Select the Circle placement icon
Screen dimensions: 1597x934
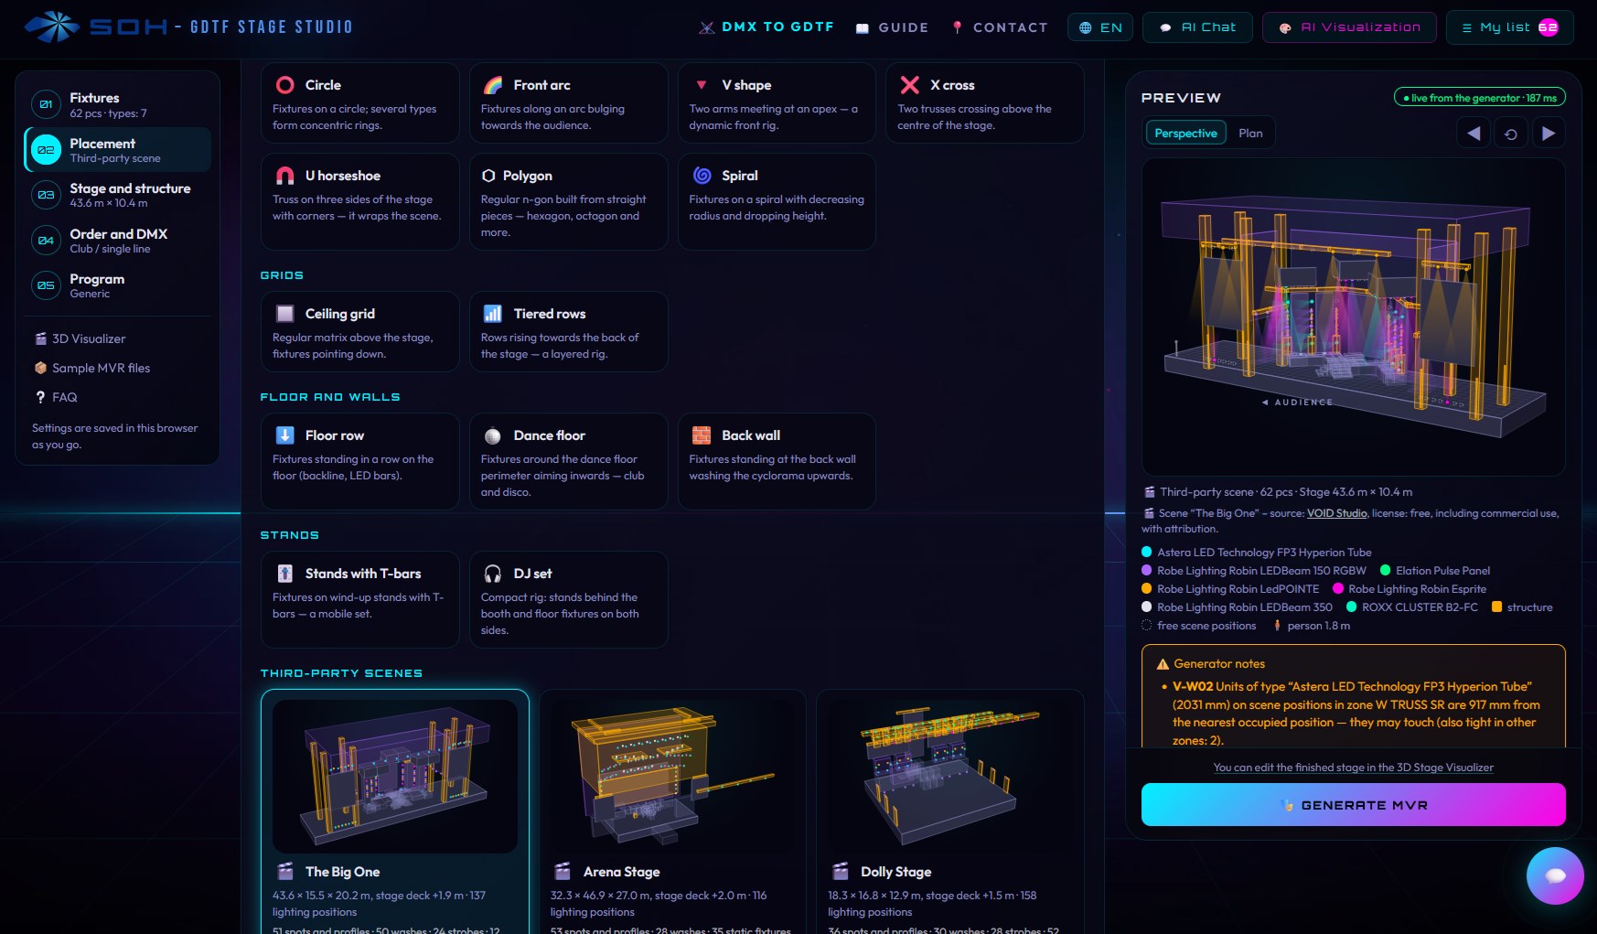click(285, 85)
